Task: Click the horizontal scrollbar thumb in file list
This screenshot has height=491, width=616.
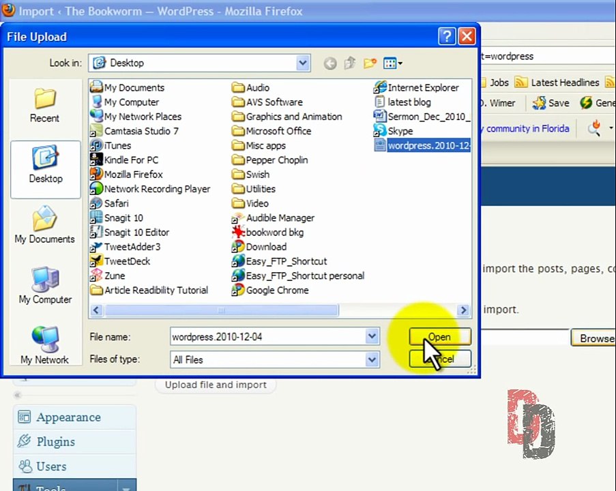Action: (x=221, y=310)
